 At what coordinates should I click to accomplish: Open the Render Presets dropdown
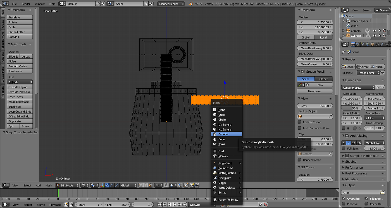(x=358, y=88)
